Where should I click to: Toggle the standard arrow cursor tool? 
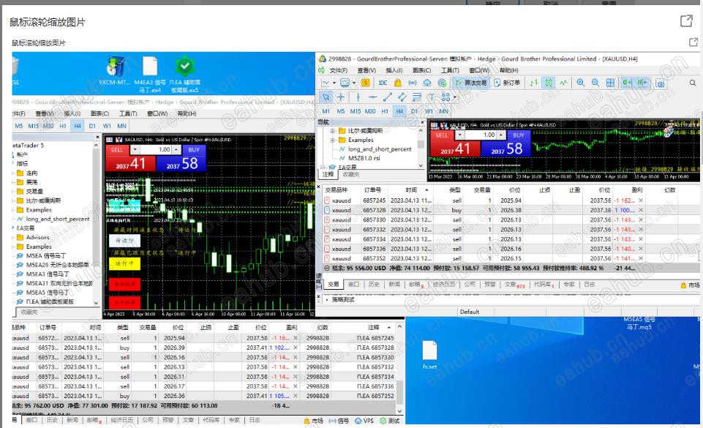pos(326,97)
